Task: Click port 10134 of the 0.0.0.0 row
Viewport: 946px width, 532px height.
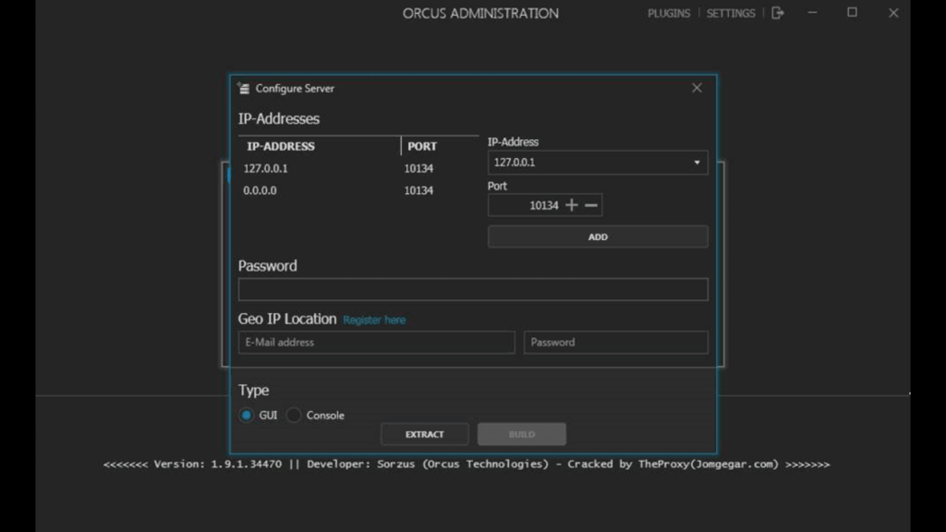Action: coord(418,190)
